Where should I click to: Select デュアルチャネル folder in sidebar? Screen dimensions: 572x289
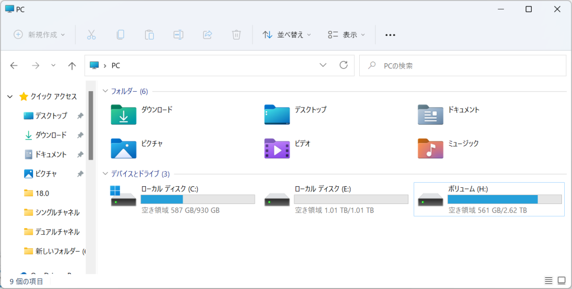coord(57,231)
